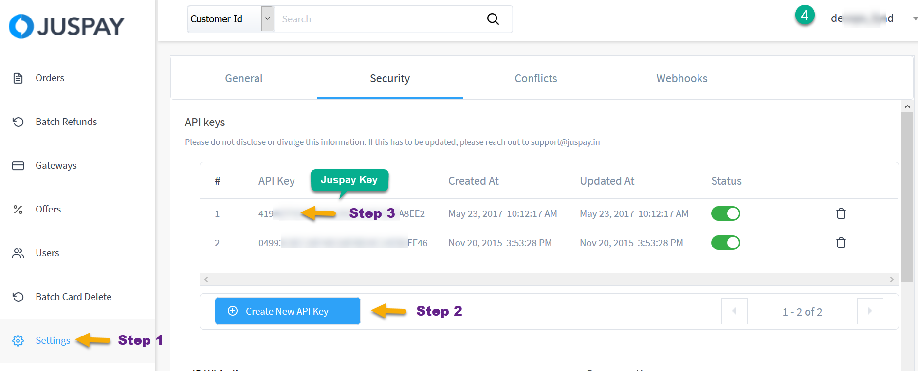The image size is (918, 371).
Task: Click the Offers percent icon
Action: [18, 210]
